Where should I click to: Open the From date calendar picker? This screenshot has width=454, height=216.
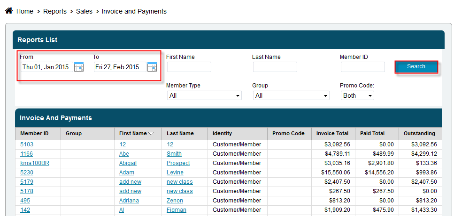(79, 67)
